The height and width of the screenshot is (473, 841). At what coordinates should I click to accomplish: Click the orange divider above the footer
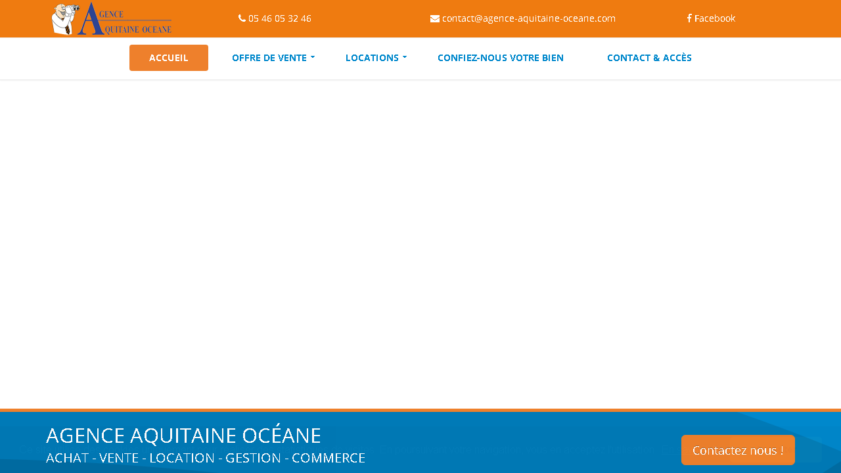pos(420,410)
